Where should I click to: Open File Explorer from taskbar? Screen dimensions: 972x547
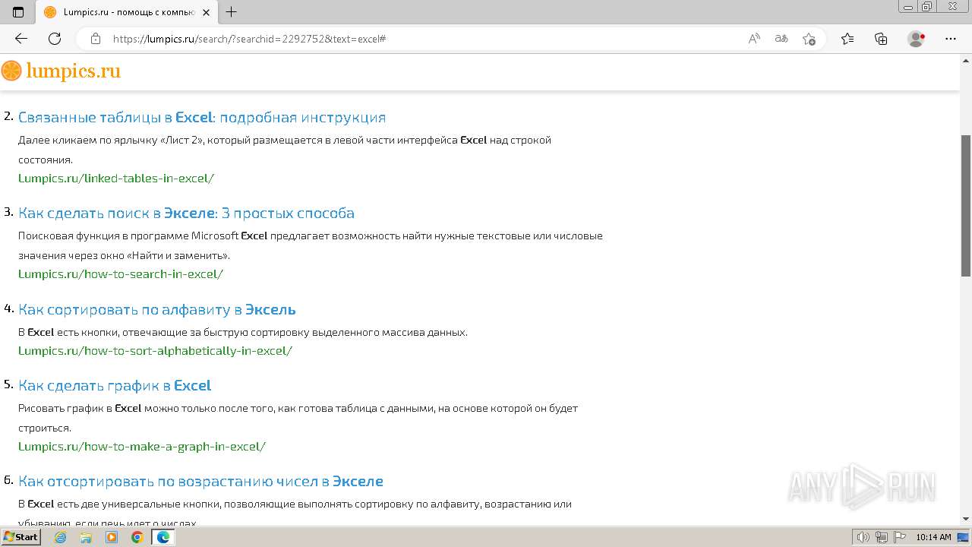pyautogui.click(x=86, y=537)
